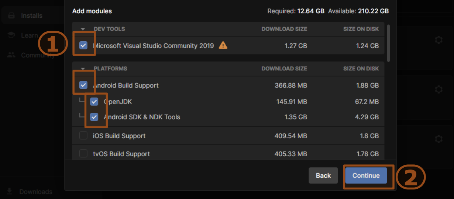Click the warning icon beside Visual Studio Community
The height and width of the screenshot is (199, 454).
[x=223, y=45]
